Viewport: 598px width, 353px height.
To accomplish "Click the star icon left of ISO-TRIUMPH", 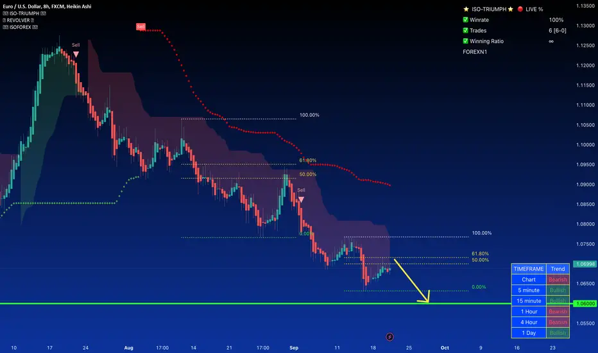I will click(466, 9).
